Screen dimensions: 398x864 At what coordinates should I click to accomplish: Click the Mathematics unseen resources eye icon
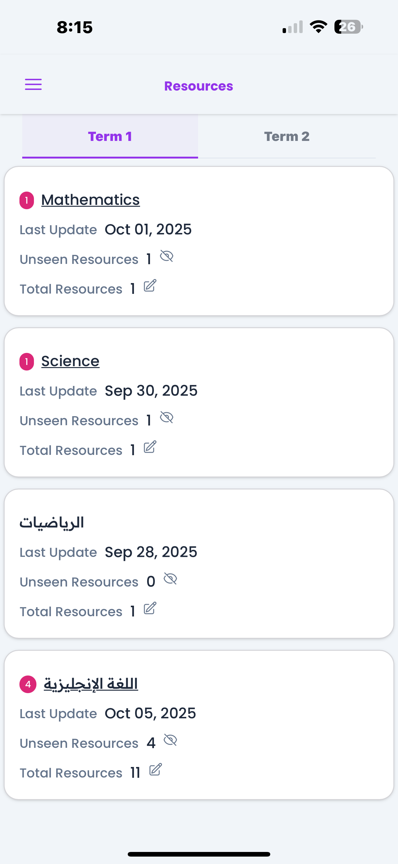point(167,256)
